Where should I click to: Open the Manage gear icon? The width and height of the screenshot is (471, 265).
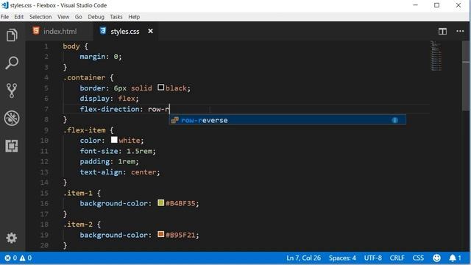[x=12, y=238]
